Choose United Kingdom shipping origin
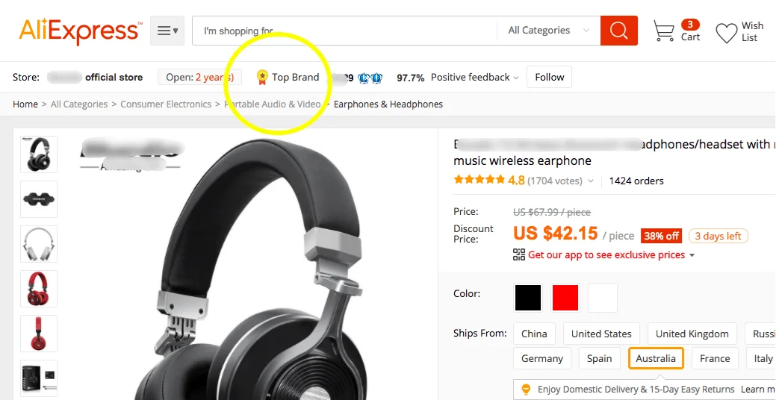The image size is (776, 400). (692, 334)
